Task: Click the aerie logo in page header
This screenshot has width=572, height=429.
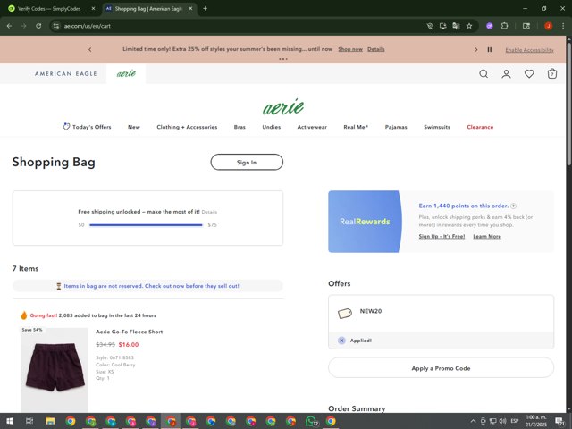Action: tap(283, 106)
